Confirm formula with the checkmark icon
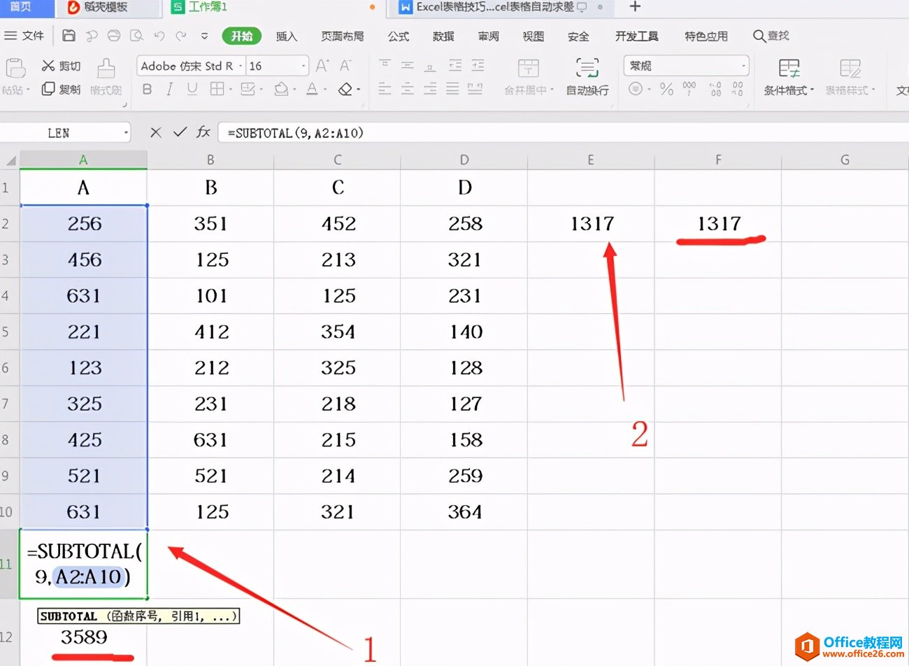 180,132
